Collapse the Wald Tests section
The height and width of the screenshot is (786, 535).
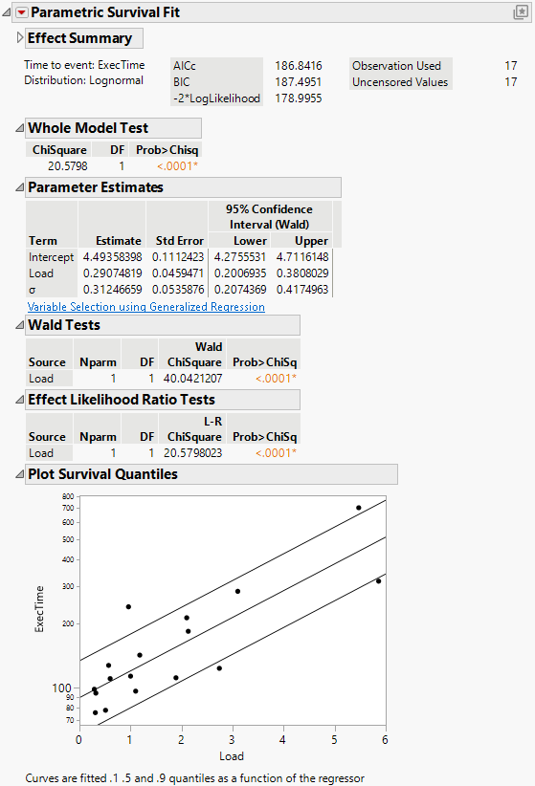pyautogui.click(x=19, y=325)
